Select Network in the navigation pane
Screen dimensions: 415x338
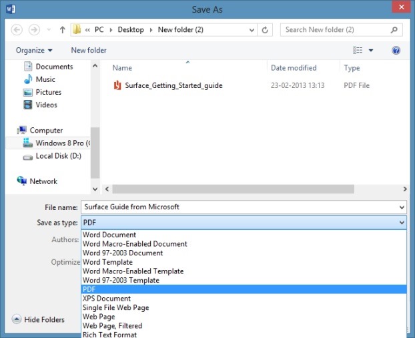pyautogui.click(x=43, y=181)
